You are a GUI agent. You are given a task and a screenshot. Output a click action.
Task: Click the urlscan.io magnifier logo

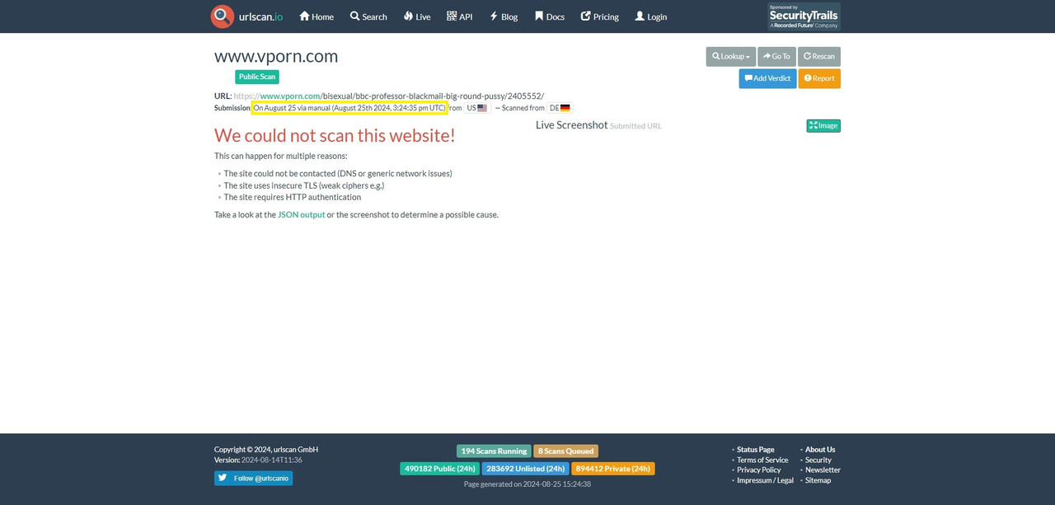(x=223, y=16)
